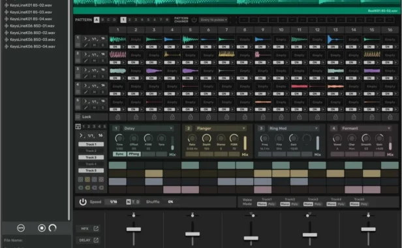Click the pencil edit icon on track 1
The width and height of the screenshot is (402, 248).
click(x=85, y=45)
